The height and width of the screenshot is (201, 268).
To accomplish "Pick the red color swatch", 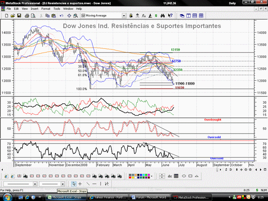I will click(x=130, y=177).
